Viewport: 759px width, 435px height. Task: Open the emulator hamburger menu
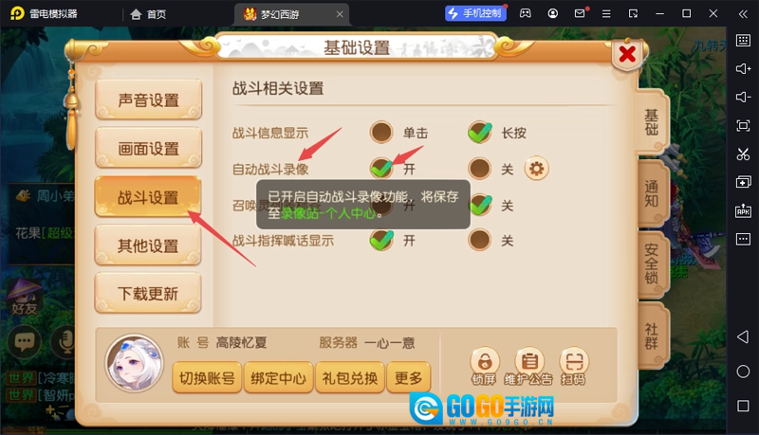(x=606, y=13)
